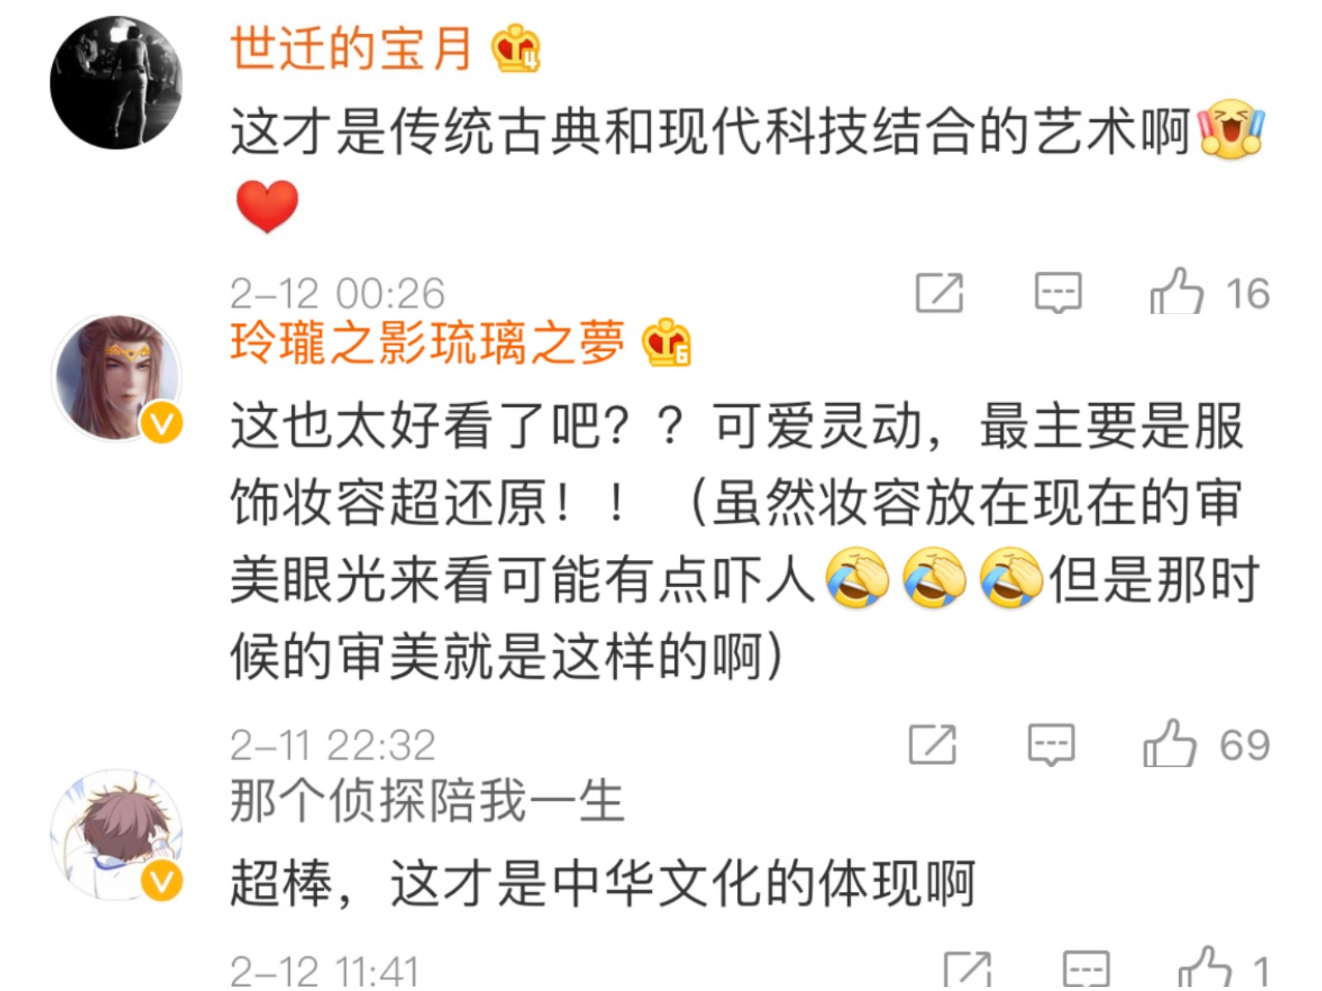Tap the 69 like count
The height and width of the screenshot is (991, 1322).
tap(1245, 746)
